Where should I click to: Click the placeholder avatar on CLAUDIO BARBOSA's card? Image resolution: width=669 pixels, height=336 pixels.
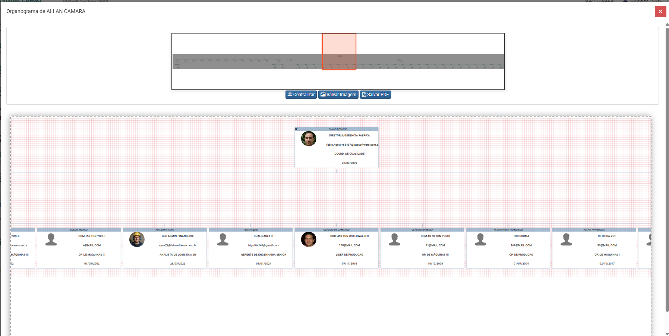394,240
